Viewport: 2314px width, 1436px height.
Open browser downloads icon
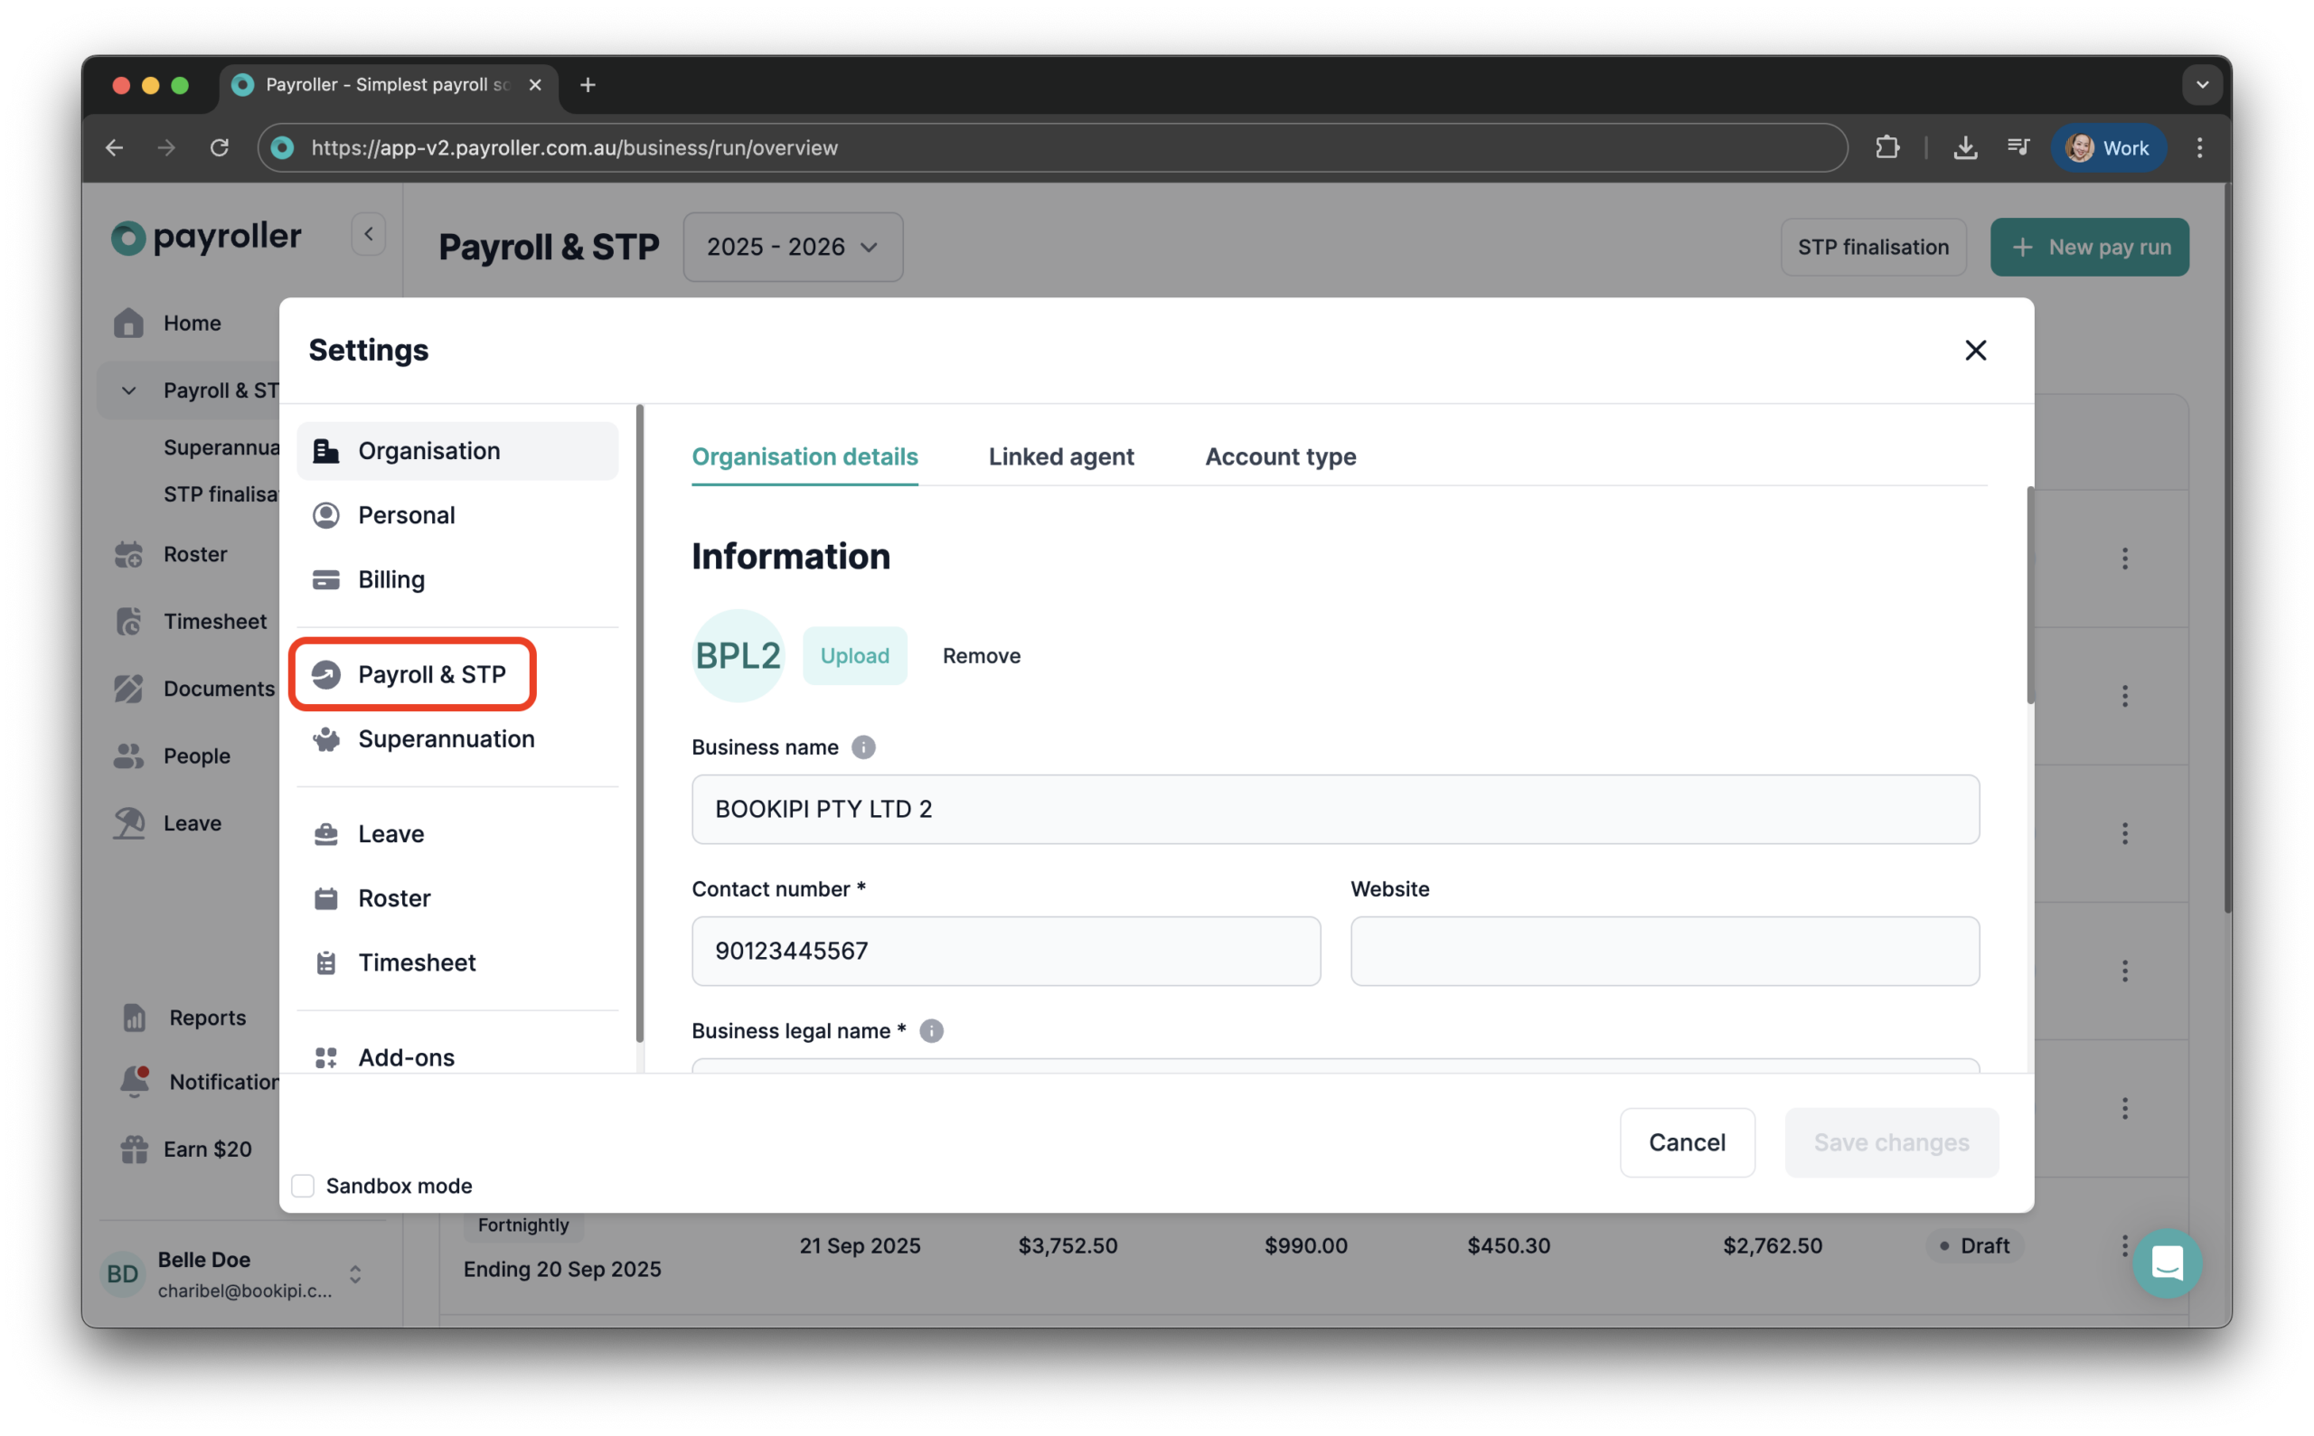pos(1966,148)
